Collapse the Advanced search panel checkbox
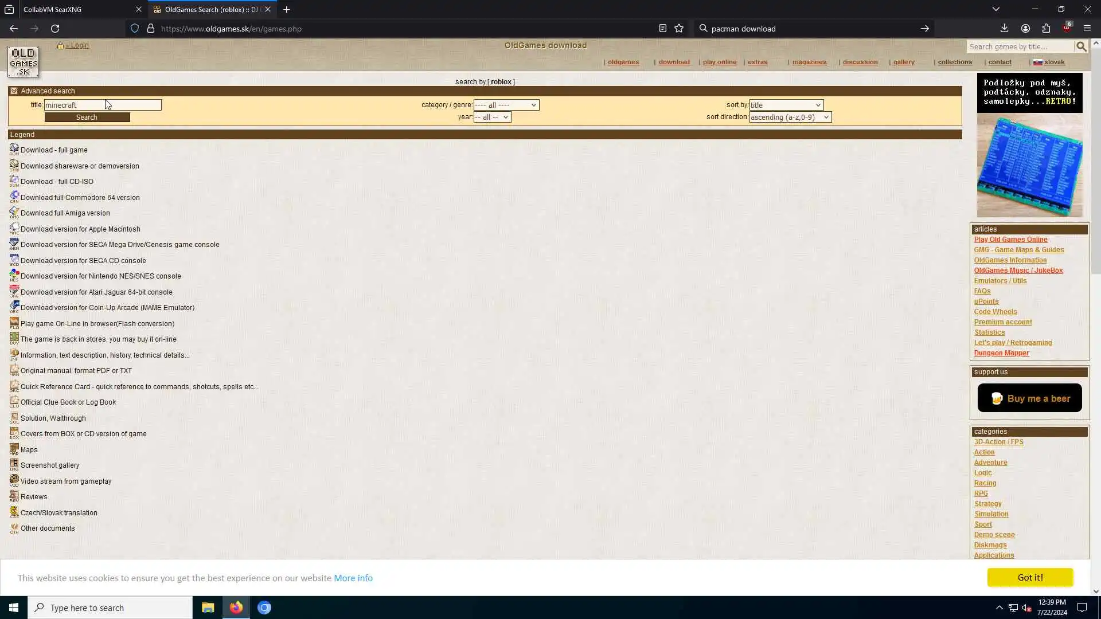 coord(14,91)
